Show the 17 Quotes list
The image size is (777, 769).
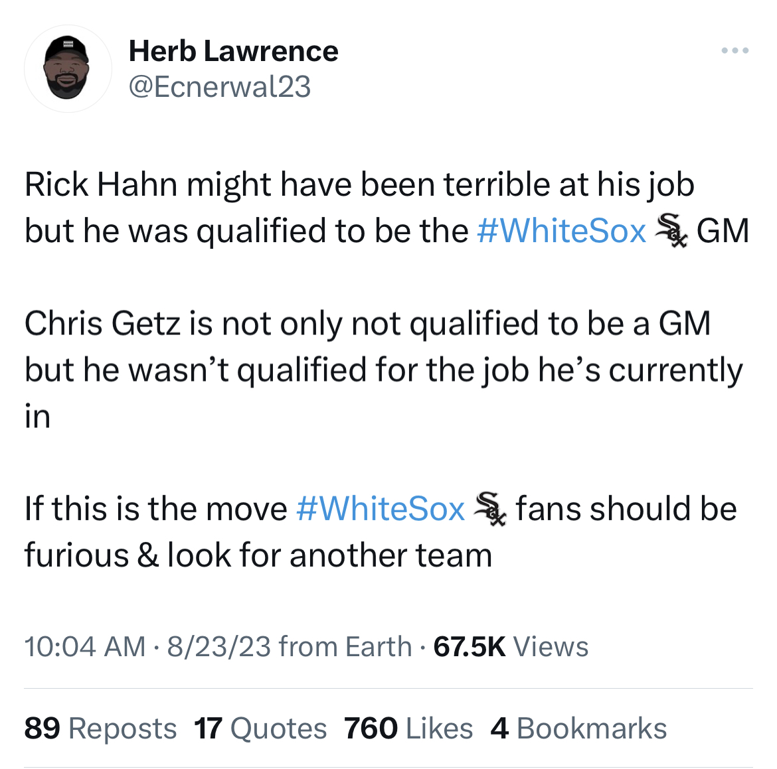[260, 729]
